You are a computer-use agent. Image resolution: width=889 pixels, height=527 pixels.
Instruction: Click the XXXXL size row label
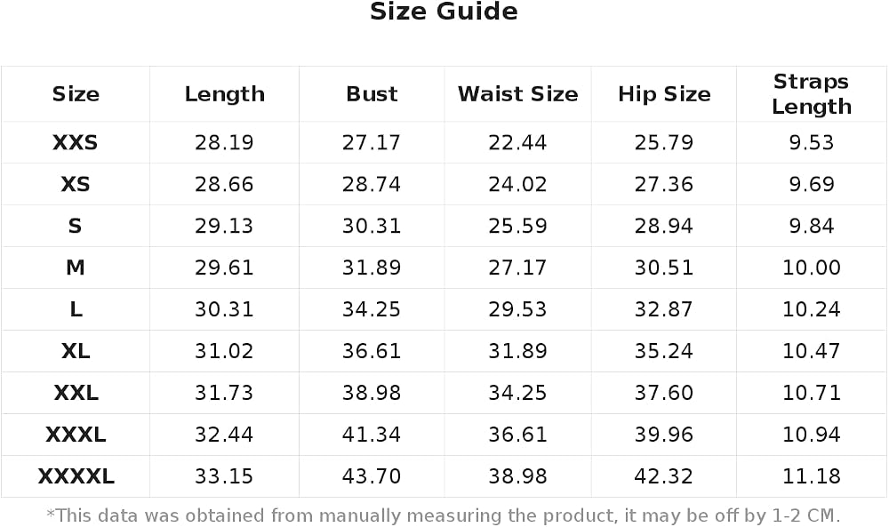point(76,476)
